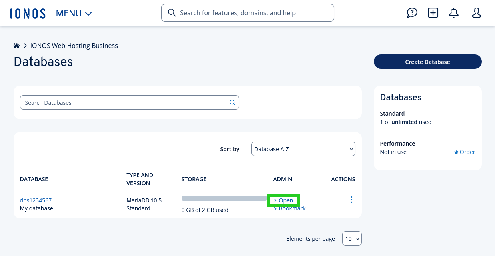
Task: Open the Sort by dropdown
Action: [303, 148]
